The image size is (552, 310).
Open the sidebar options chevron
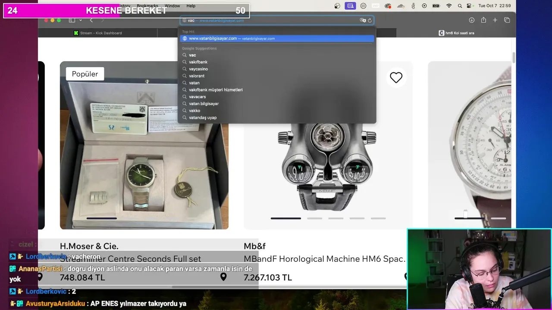coord(80,20)
